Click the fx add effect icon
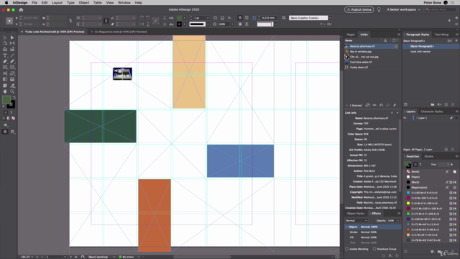The image size is (460, 259). point(390,255)
